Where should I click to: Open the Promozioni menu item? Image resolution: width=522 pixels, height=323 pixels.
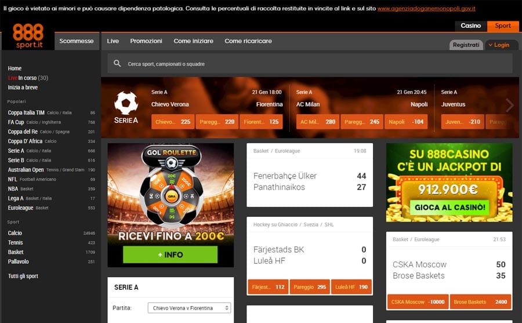pos(146,41)
